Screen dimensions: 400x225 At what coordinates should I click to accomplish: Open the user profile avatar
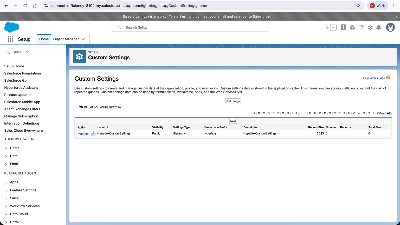pos(390,27)
